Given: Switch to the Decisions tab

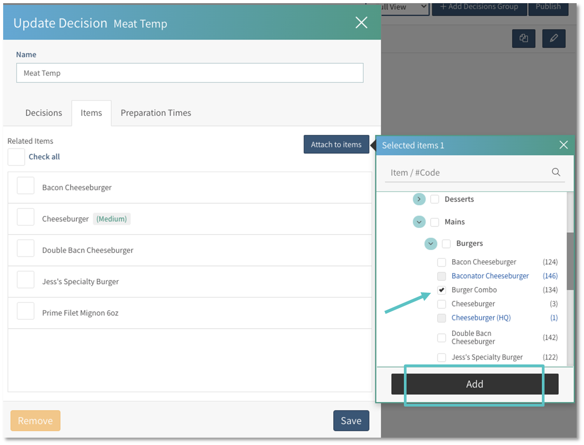Looking at the screenshot, I should point(44,113).
